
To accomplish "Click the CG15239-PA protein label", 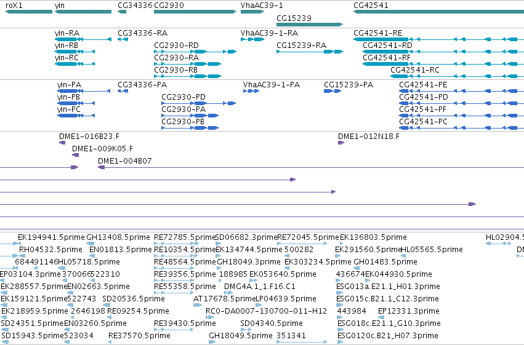I will click(x=349, y=85).
